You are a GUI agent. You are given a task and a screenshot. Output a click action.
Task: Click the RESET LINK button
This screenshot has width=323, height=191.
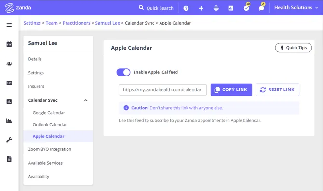(278, 90)
